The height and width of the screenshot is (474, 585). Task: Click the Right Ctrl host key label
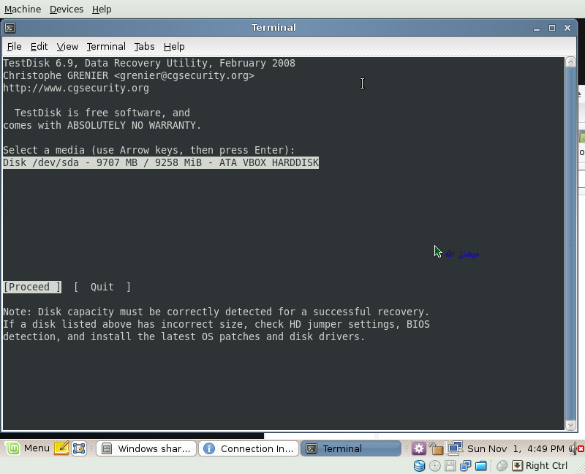point(546,465)
